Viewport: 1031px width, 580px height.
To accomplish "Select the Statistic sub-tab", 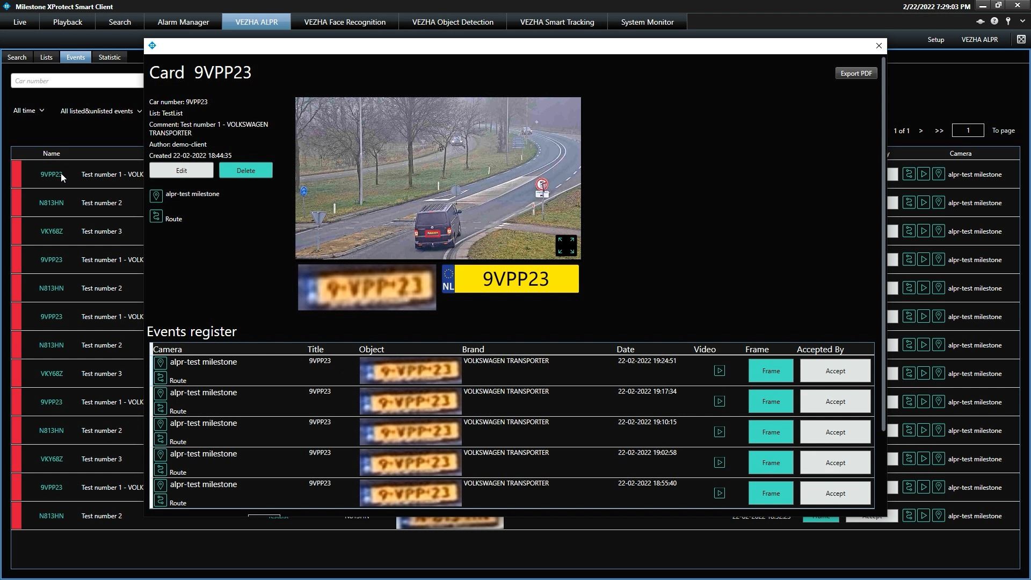I will click(x=110, y=57).
